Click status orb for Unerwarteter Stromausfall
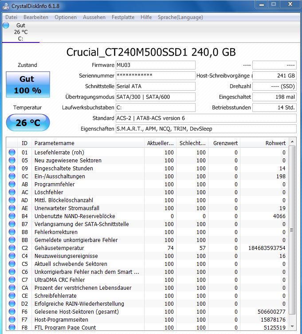The width and height of the screenshot is (302, 334). 12,208
